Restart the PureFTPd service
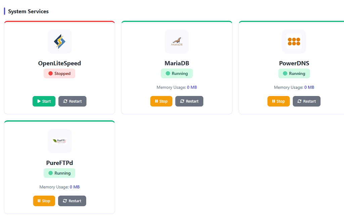The width and height of the screenshot is (344, 220). (72, 201)
